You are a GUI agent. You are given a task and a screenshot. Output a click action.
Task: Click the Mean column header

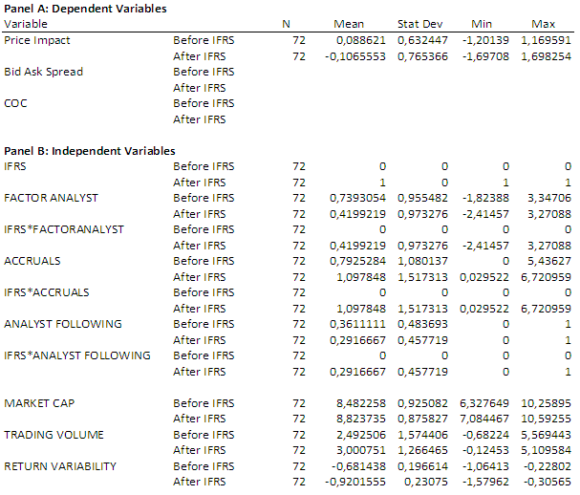click(349, 24)
